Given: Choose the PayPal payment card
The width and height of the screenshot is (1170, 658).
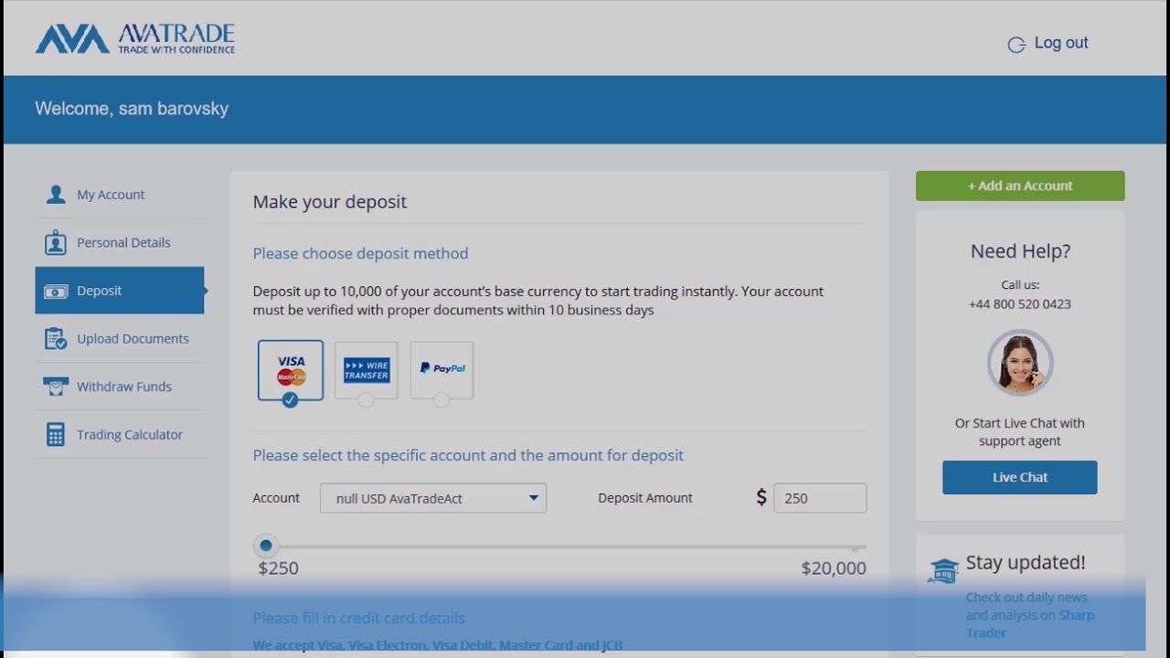Looking at the screenshot, I should [442, 370].
